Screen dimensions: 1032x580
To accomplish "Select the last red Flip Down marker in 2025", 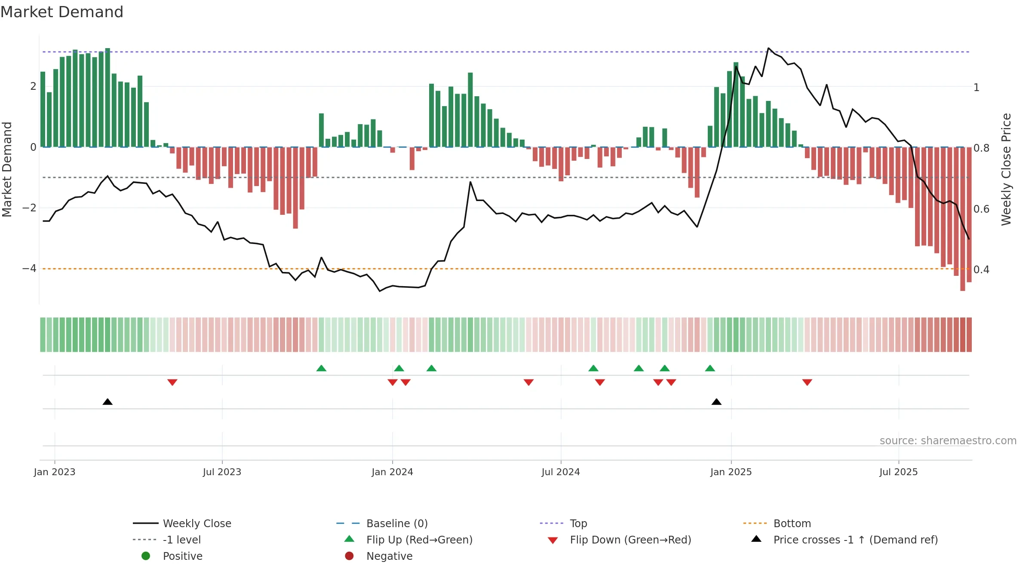I will point(807,382).
